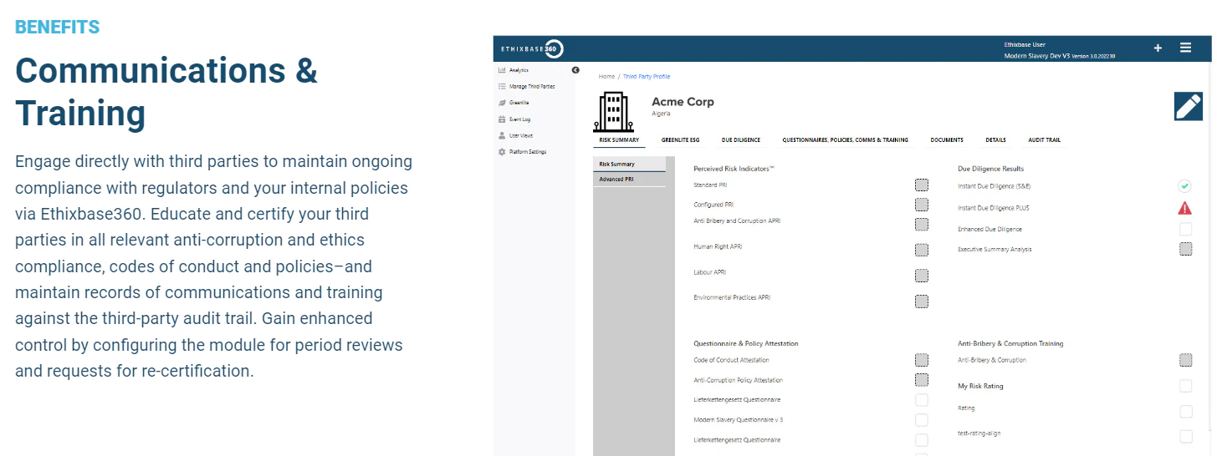Open the Risk Summary tab
1217x456 pixels.
tap(619, 140)
